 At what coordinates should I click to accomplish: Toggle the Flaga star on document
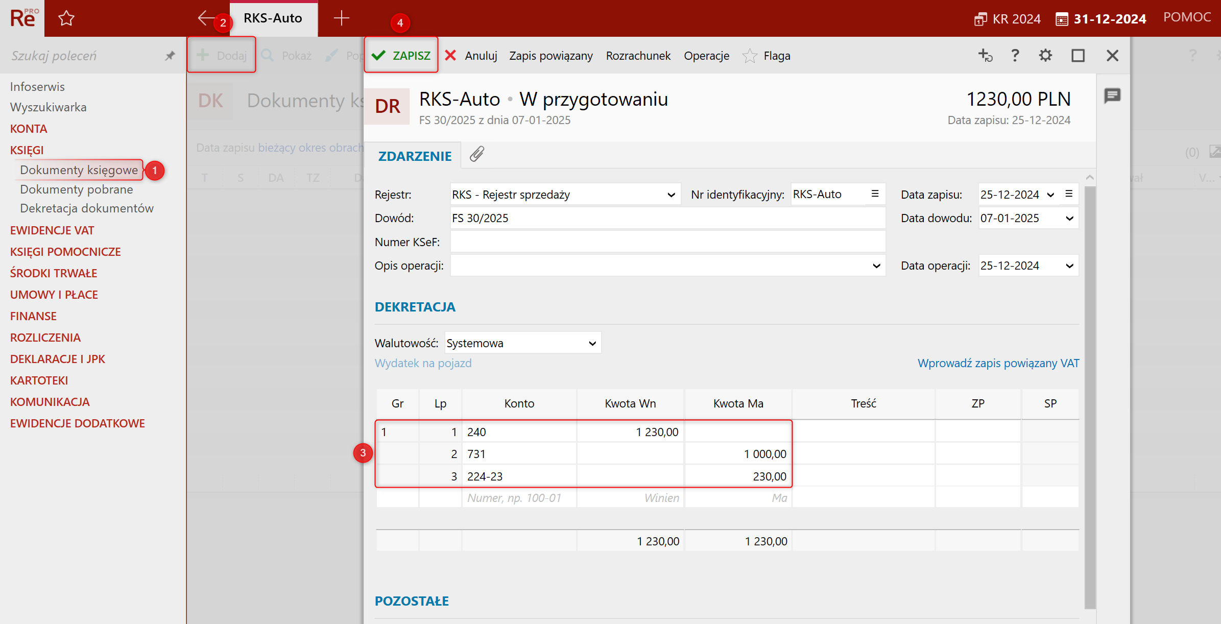[x=750, y=56]
